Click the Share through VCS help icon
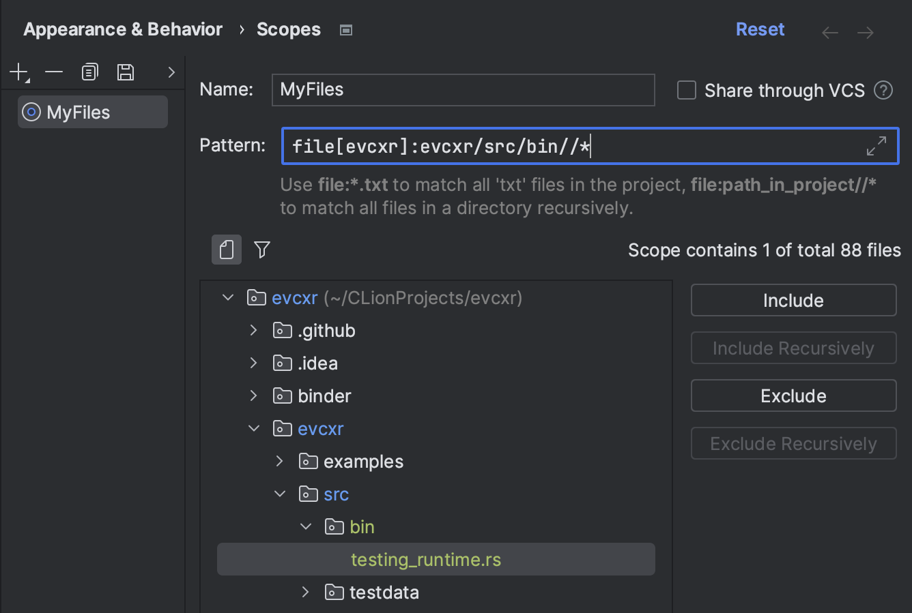 [883, 90]
